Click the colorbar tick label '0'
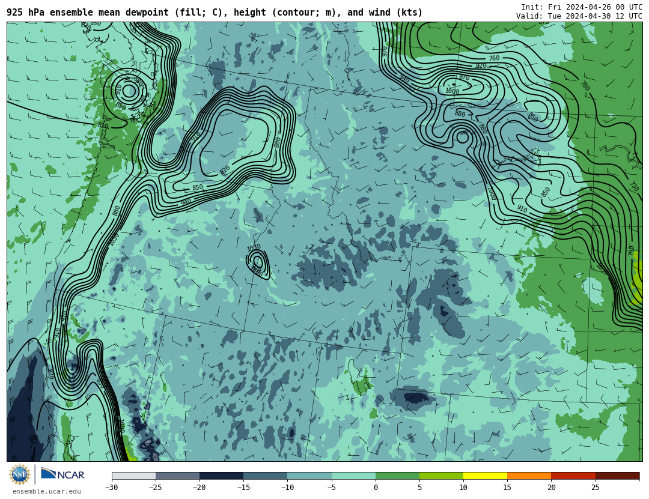The image size is (649, 499). (x=376, y=488)
